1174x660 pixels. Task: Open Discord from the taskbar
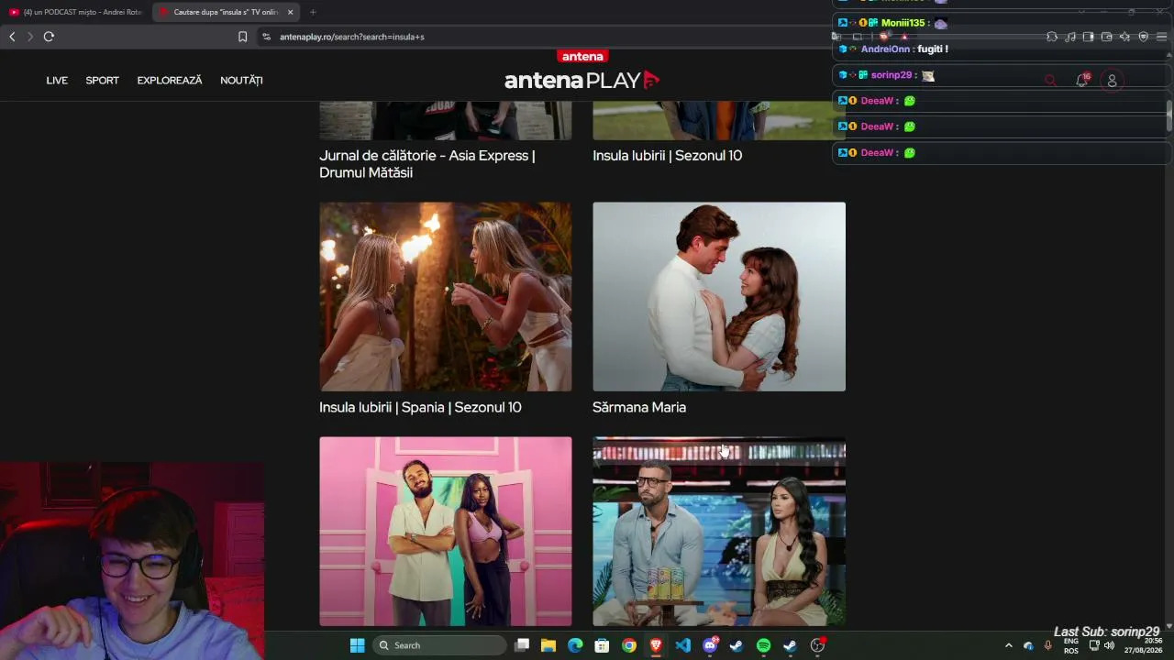tap(710, 645)
